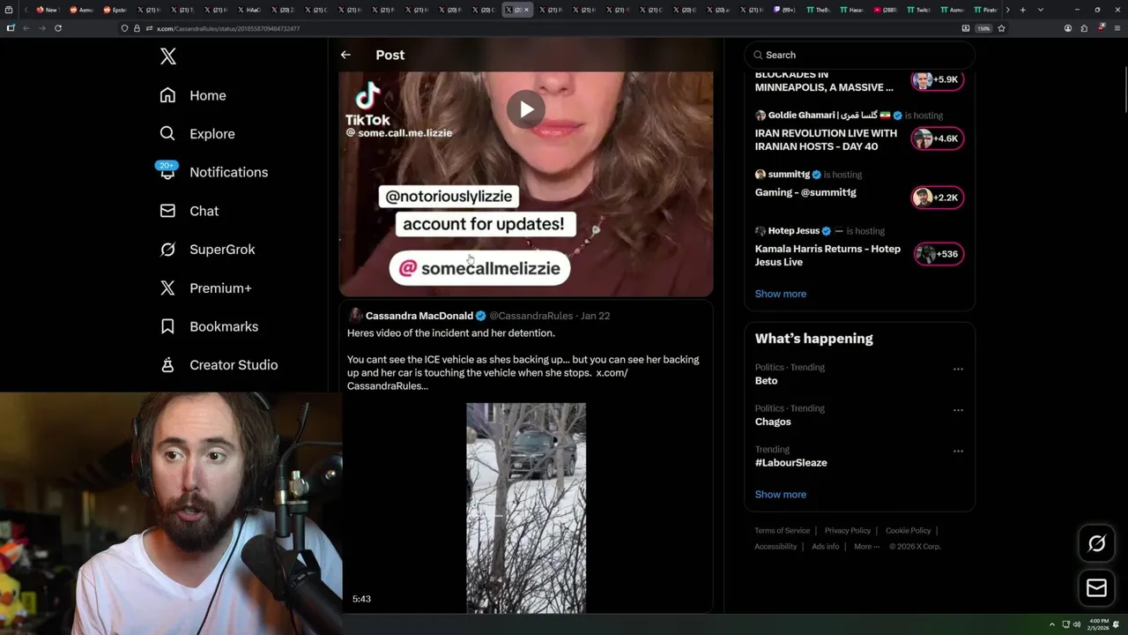Open Creator Studio from the sidebar
This screenshot has height=635, width=1128.
[233, 365]
